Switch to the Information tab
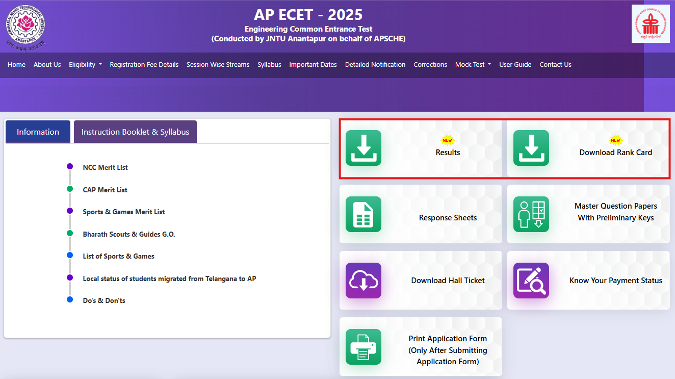 pyautogui.click(x=38, y=132)
